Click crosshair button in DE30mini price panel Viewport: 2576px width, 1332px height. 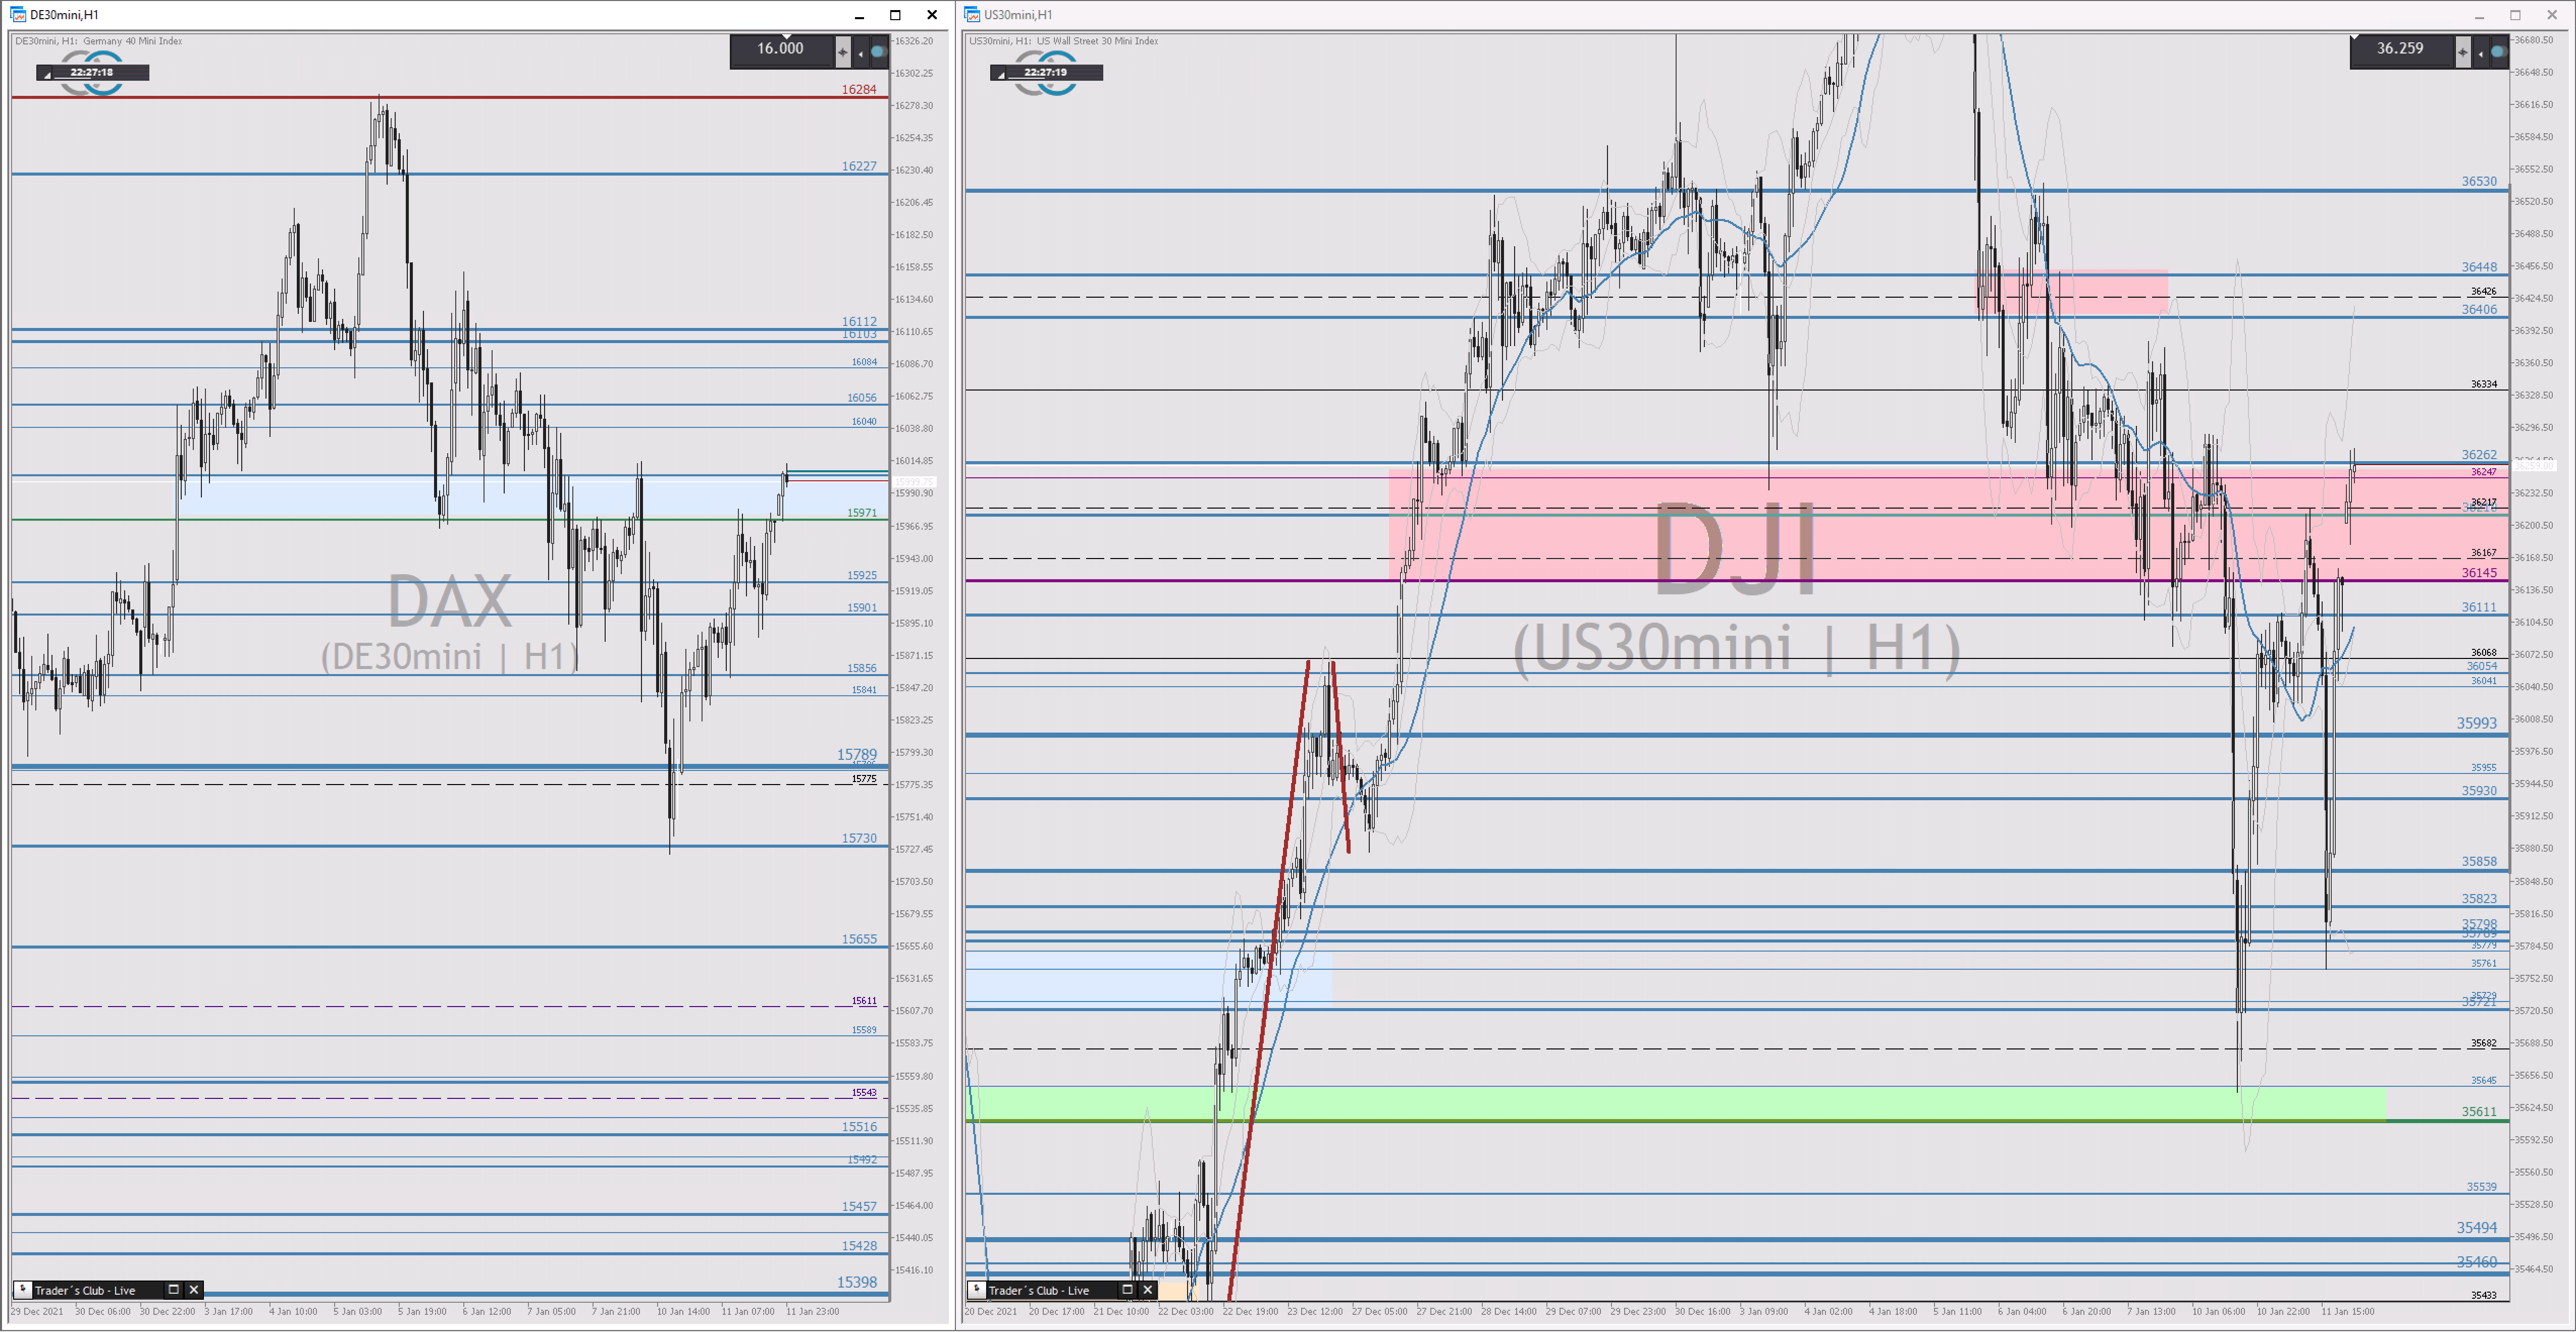(842, 51)
